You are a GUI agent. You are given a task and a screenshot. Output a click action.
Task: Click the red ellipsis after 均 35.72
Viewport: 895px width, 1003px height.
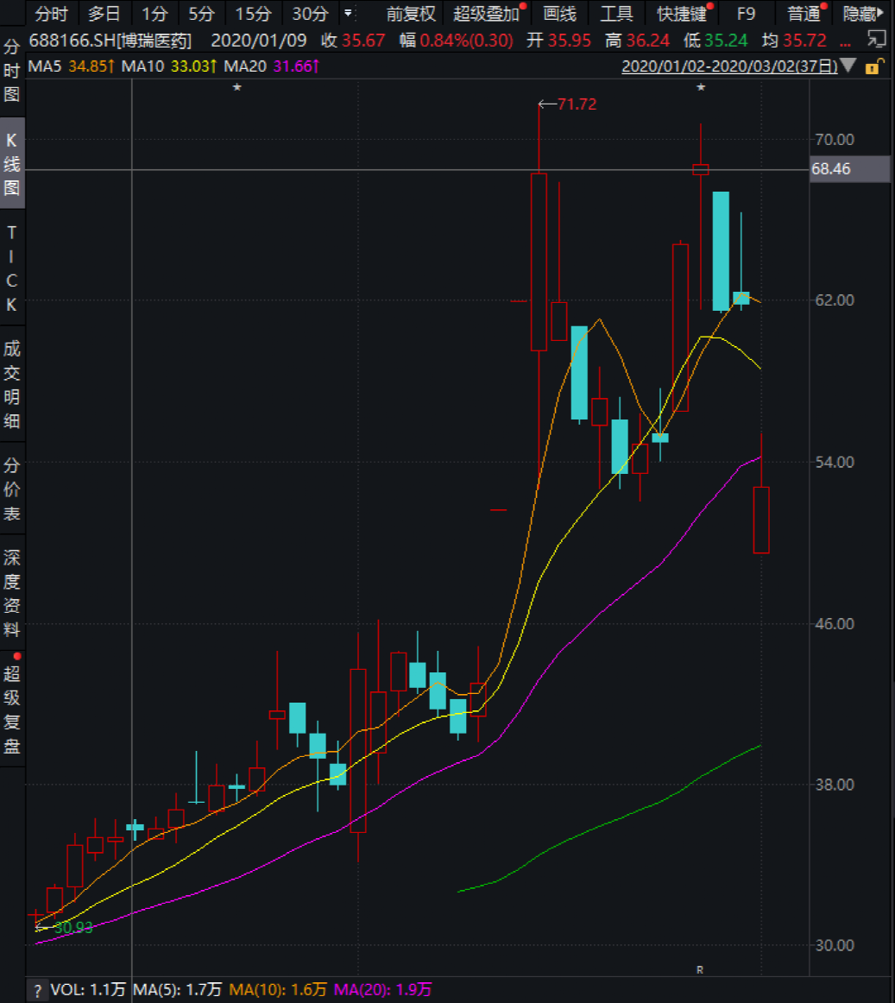click(x=845, y=41)
